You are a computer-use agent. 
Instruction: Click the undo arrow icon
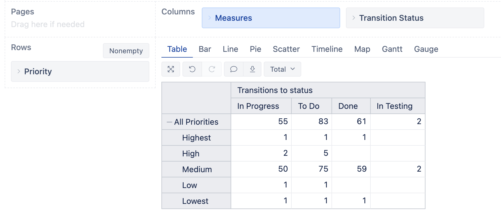point(192,69)
